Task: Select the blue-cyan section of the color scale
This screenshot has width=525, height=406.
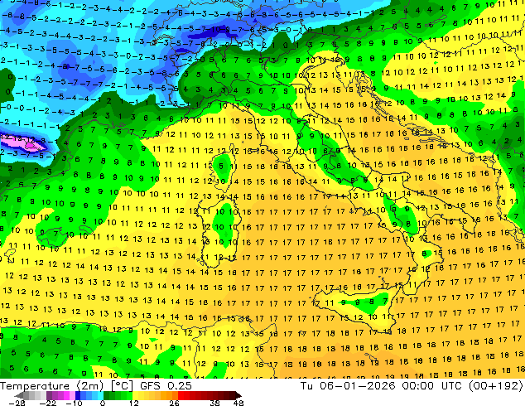Action: click(89, 395)
